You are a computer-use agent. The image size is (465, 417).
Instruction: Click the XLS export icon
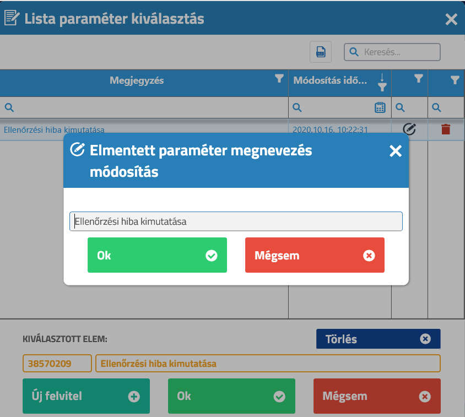tap(321, 52)
